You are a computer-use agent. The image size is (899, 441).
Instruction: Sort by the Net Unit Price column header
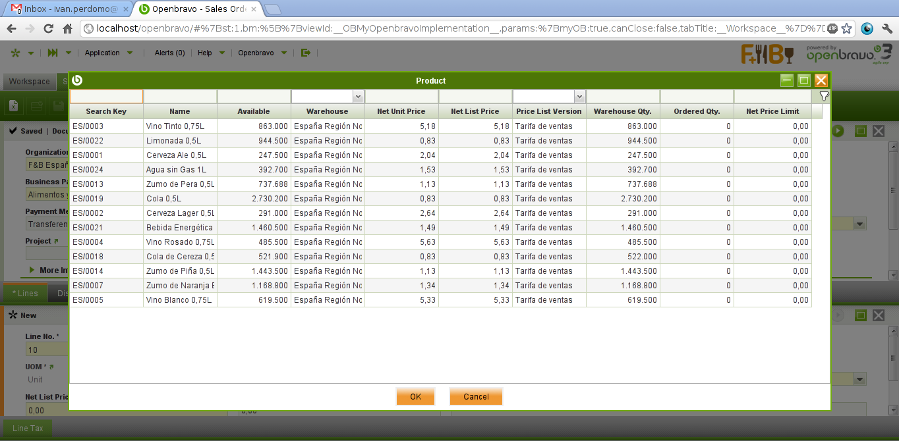[401, 111]
